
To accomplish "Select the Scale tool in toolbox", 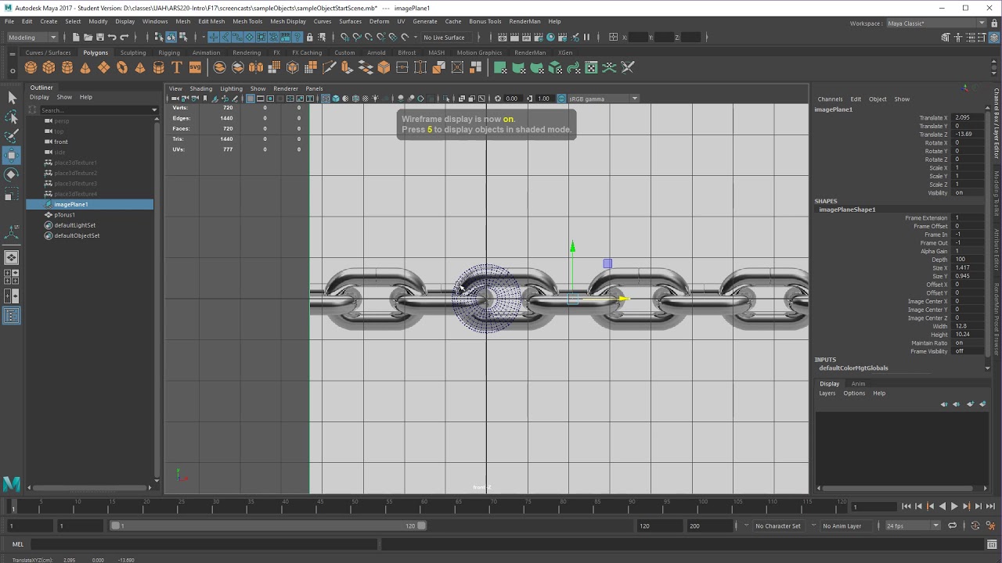I will (x=12, y=194).
